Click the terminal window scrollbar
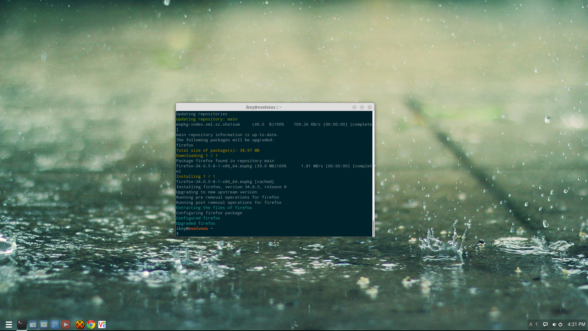588x331 pixels. [373, 227]
